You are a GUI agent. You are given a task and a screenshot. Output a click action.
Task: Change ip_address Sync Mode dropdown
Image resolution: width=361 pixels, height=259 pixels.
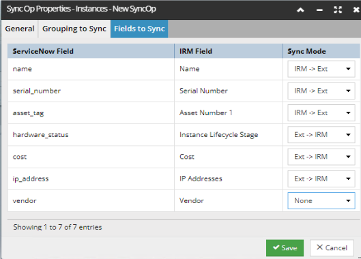(x=321, y=179)
